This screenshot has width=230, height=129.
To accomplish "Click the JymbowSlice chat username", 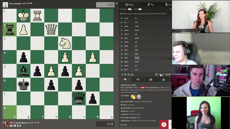I will point(128,101).
